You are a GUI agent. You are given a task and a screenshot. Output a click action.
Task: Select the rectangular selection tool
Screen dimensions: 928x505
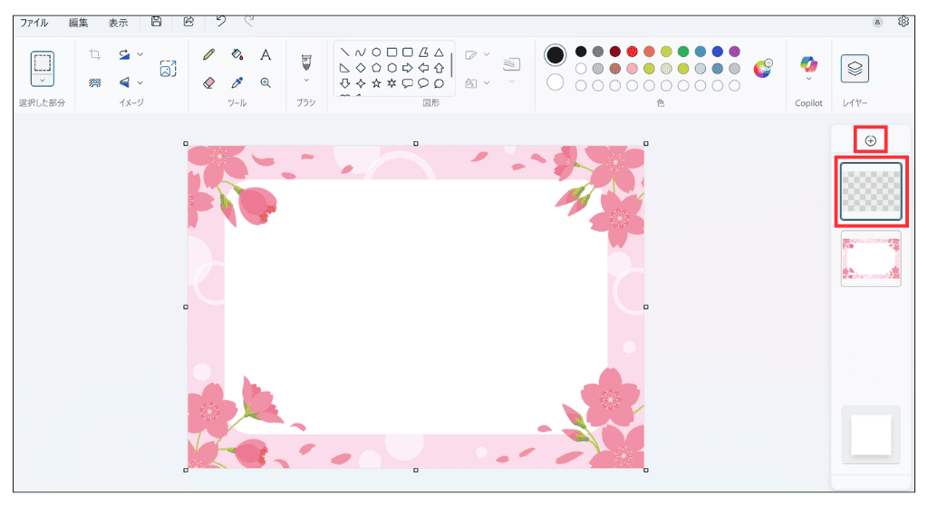tap(42, 62)
